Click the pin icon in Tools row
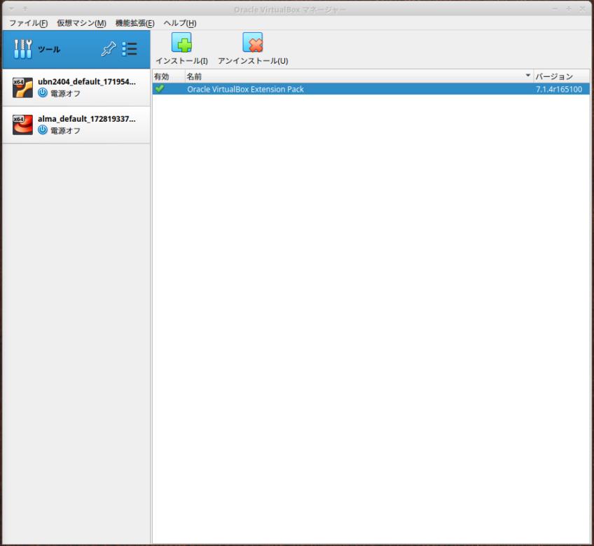This screenshot has width=594, height=546. 109,49
